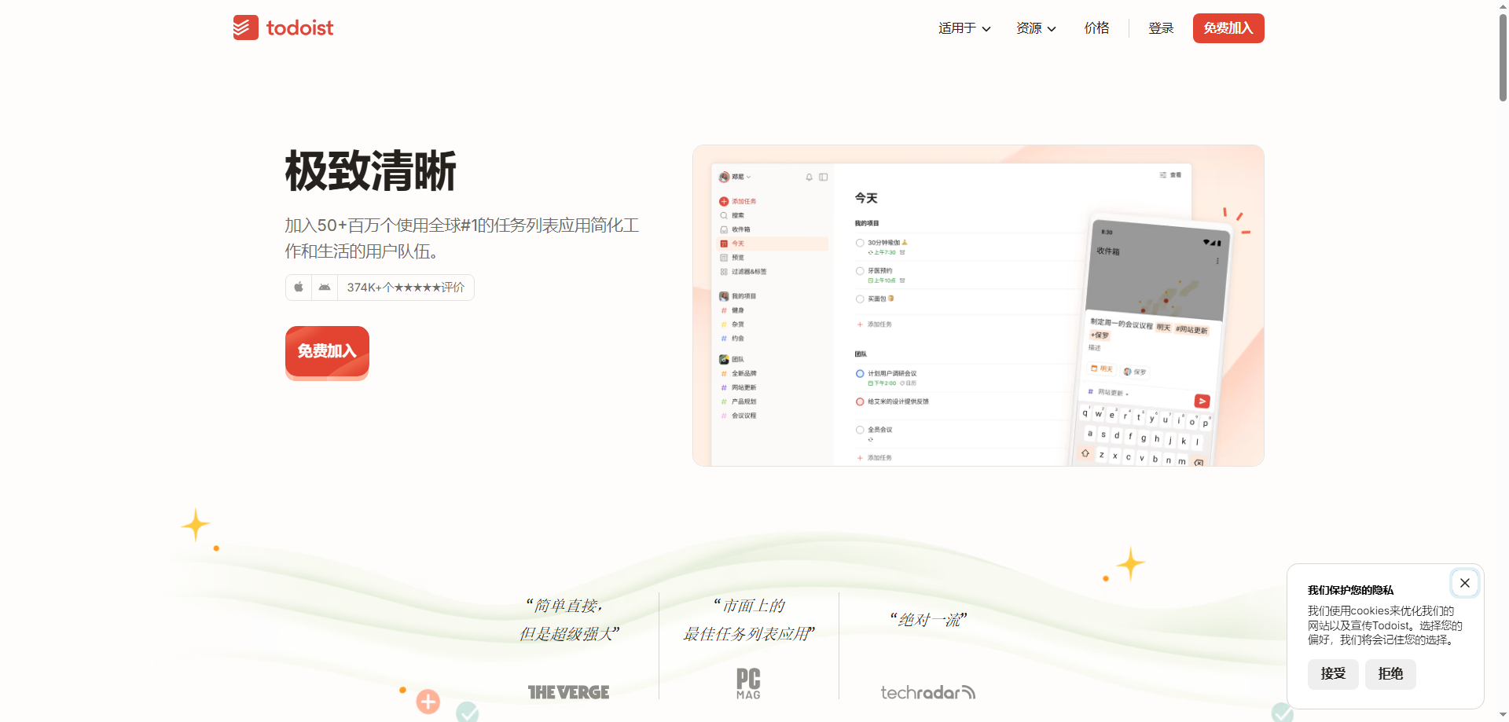Mark 全员会议 as done

pyautogui.click(x=860, y=431)
